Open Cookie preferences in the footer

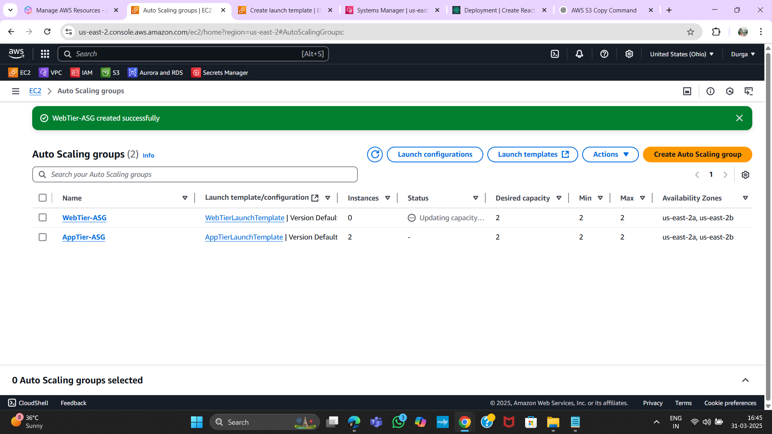pos(730,403)
